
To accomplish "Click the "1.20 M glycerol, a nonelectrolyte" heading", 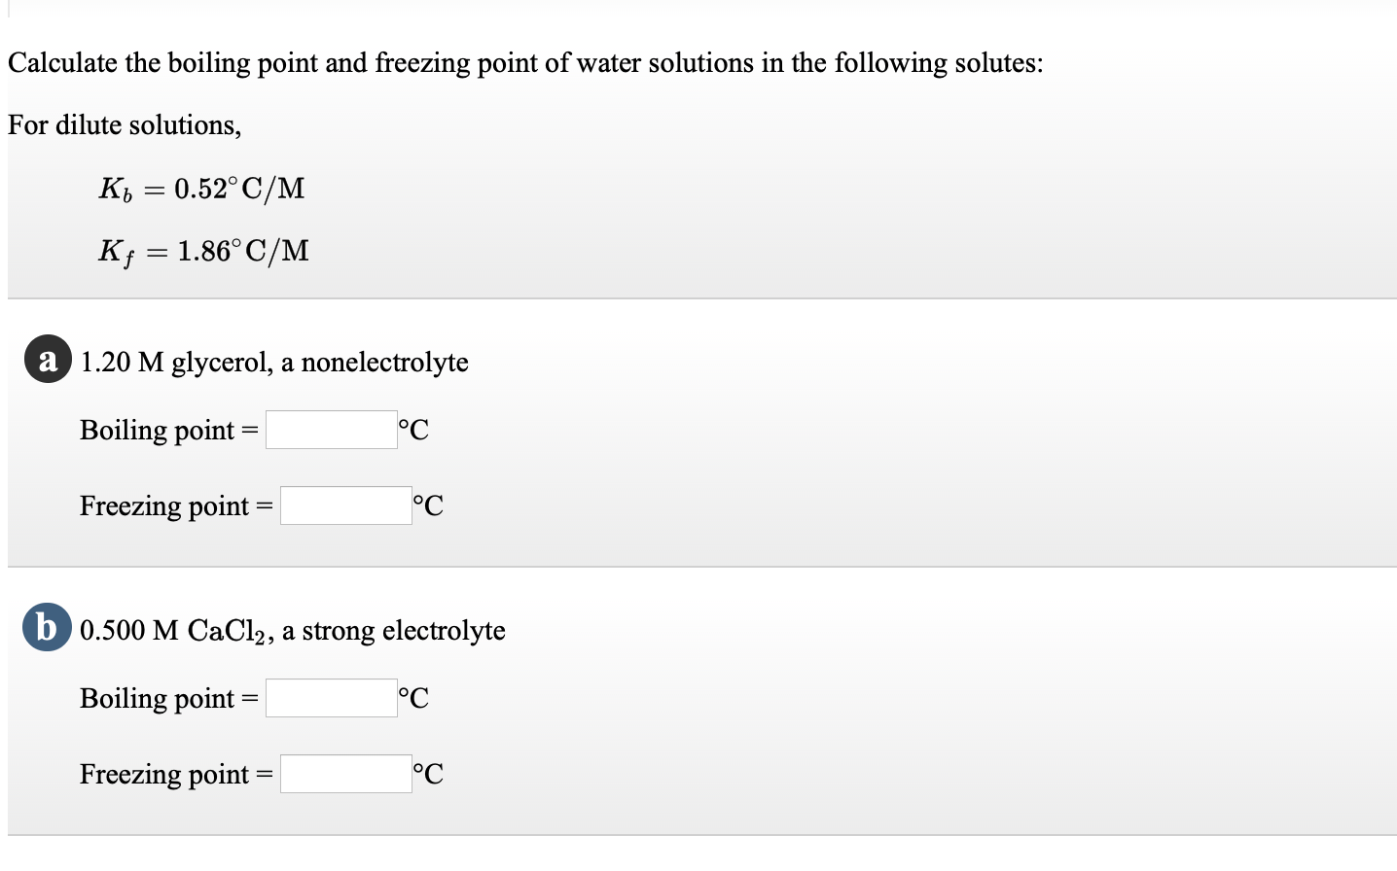I will coord(273,362).
